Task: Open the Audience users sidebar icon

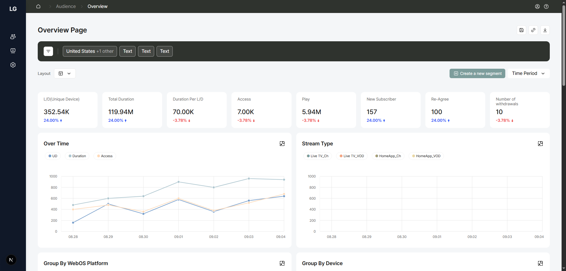Action: click(13, 37)
